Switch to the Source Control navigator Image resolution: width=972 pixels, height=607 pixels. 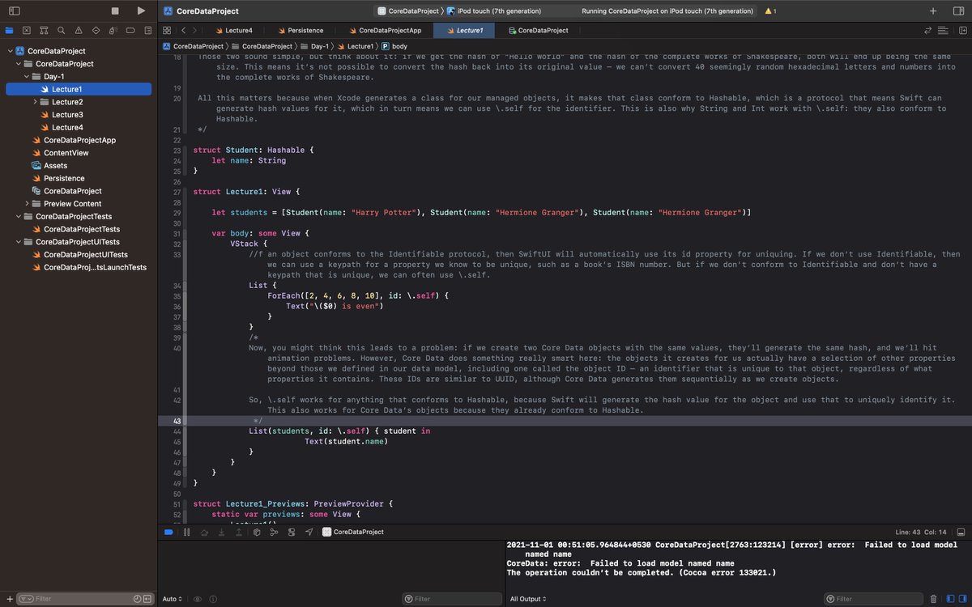27,30
